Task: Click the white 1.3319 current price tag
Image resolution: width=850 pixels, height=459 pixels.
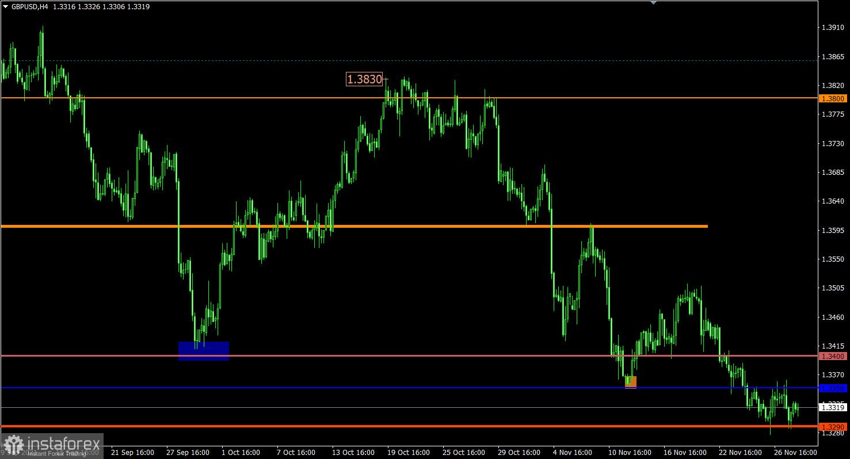Action: click(833, 407)
